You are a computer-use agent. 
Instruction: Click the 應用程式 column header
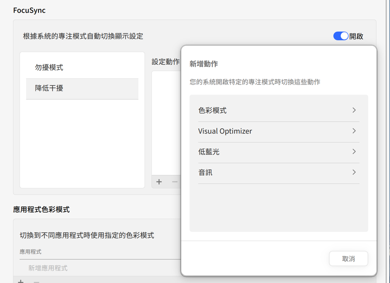click(x=30, y=251)
